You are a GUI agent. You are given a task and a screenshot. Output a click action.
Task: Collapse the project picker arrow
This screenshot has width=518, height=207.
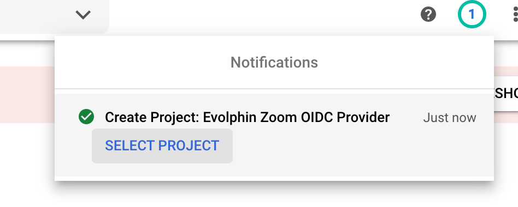click(83, 15)
